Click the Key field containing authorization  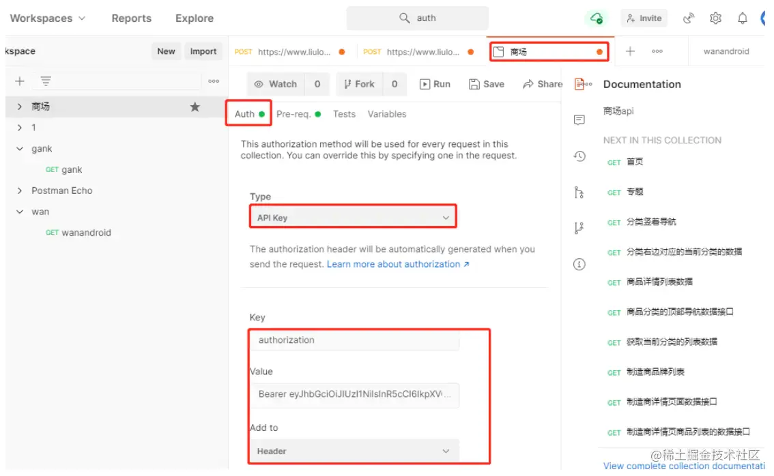point(354,339)
